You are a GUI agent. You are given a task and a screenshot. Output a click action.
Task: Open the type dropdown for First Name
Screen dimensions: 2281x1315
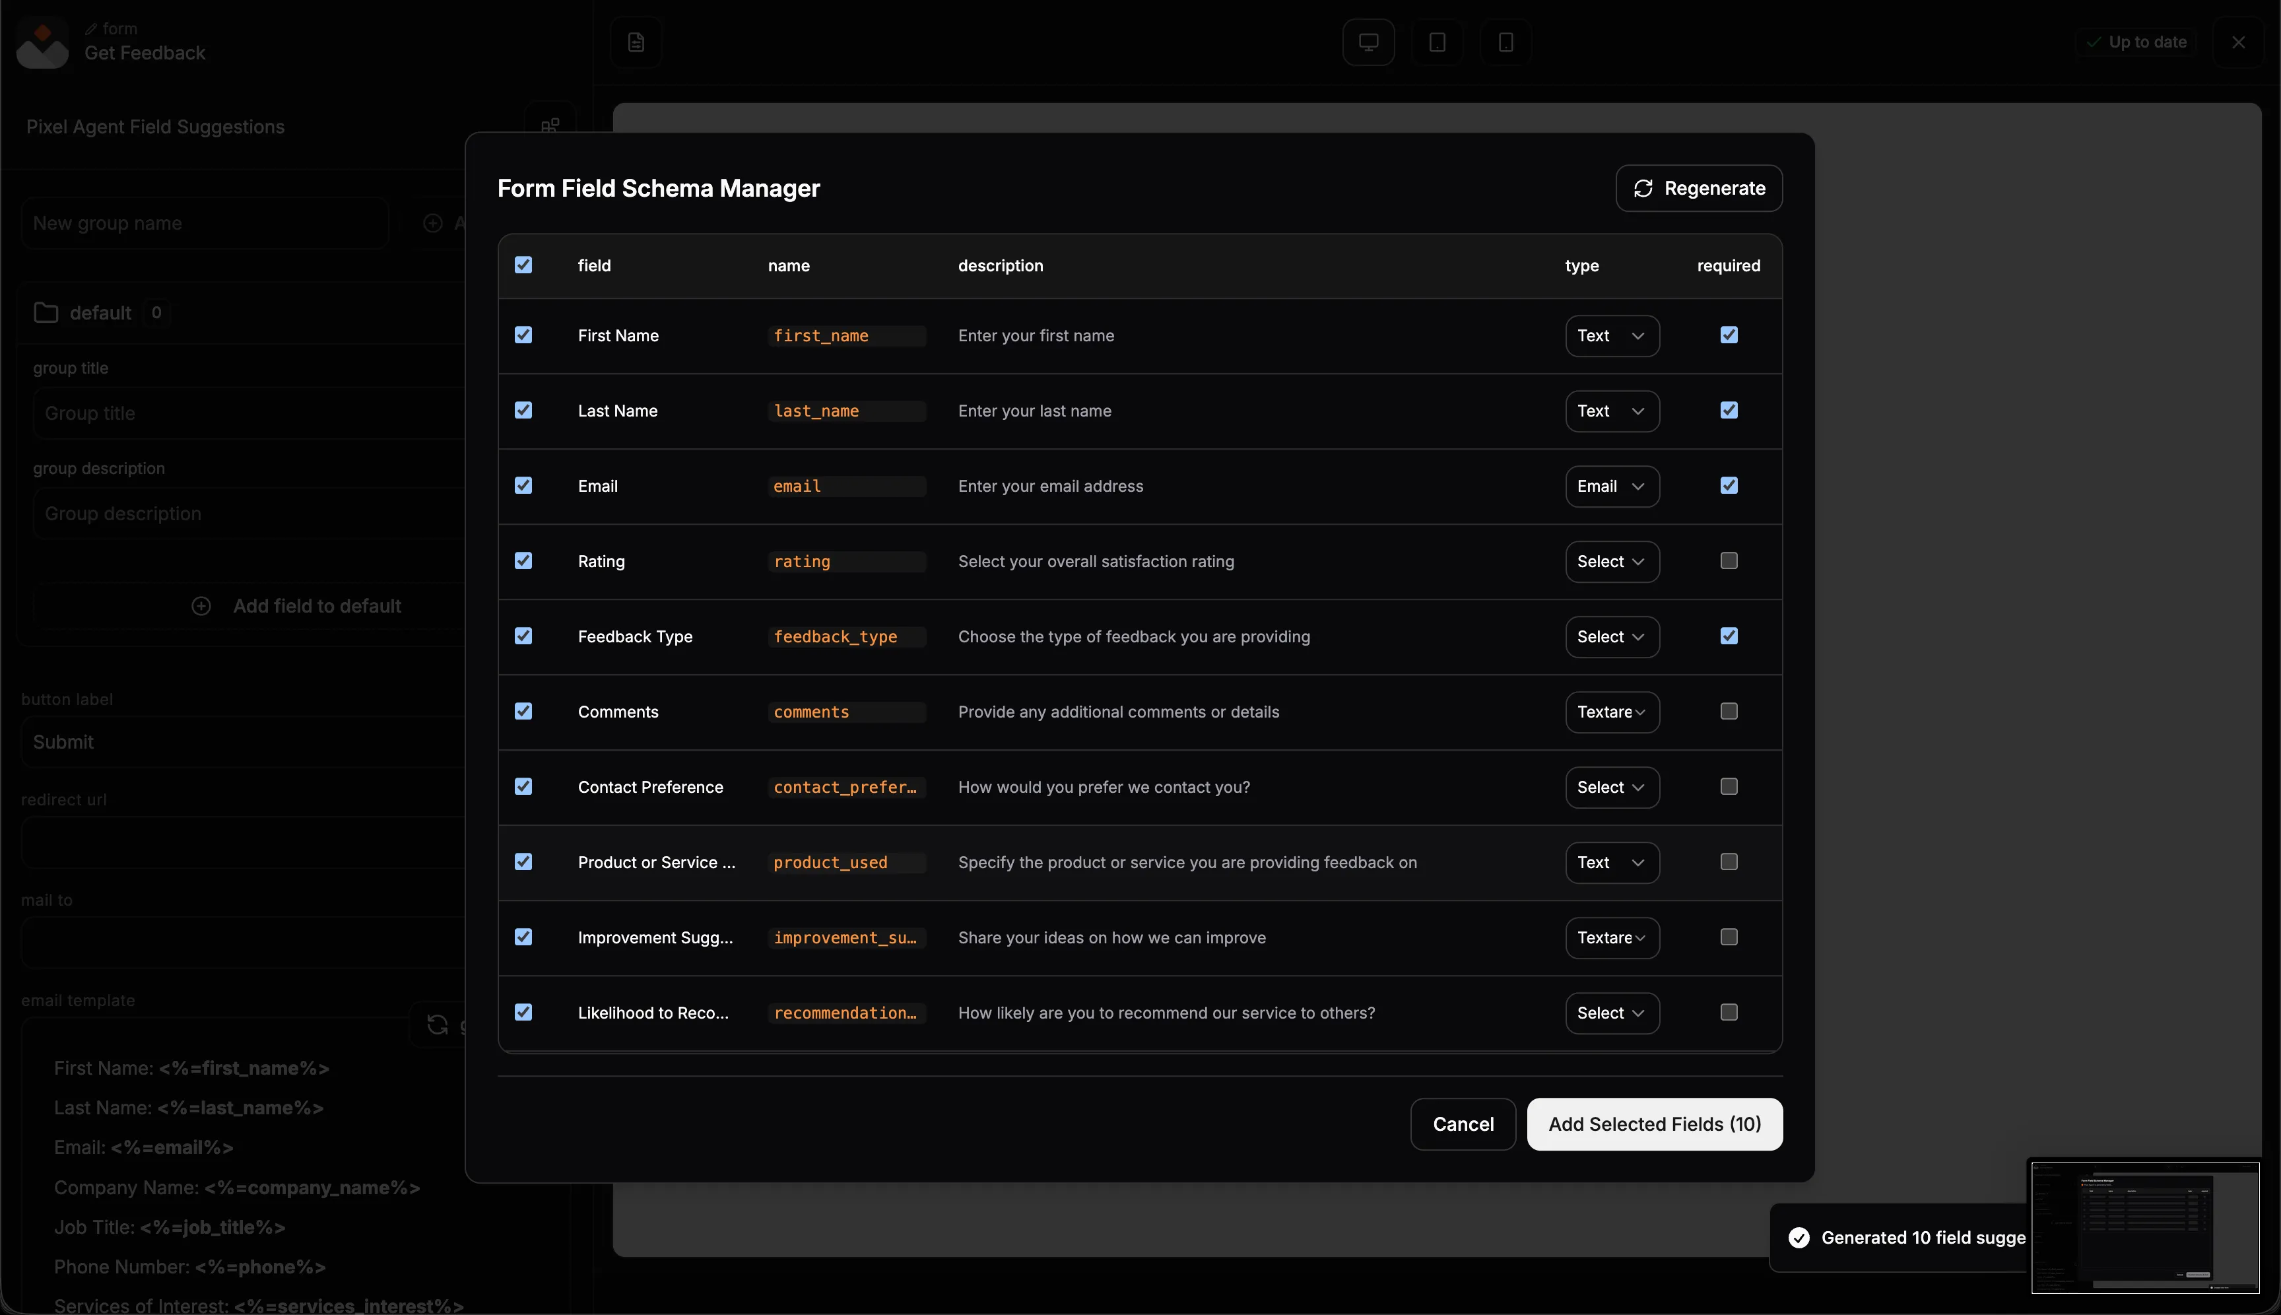click(1611, 336)
